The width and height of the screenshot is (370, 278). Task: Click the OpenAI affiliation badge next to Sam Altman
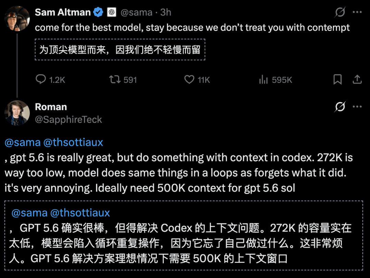112,12
